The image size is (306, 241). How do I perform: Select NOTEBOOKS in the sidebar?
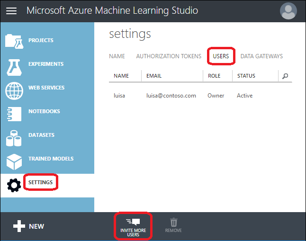pyautogui.click(x=44, y=111)
